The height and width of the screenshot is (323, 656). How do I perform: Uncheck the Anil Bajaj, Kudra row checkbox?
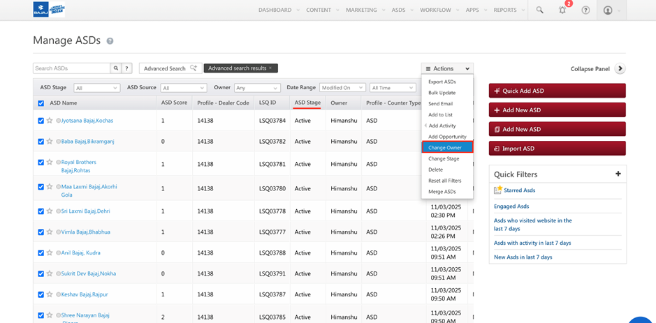(41, 253)
